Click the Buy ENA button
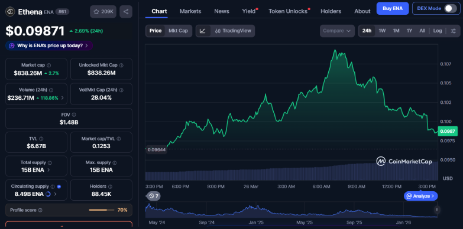 pos(393,8)
